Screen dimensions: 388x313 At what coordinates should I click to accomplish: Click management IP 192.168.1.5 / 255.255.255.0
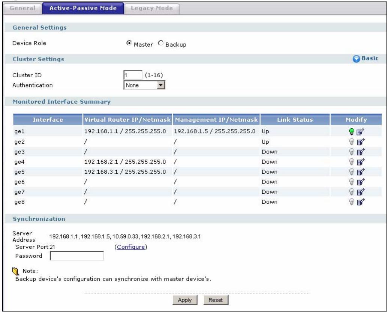click(x=215, y=131)
